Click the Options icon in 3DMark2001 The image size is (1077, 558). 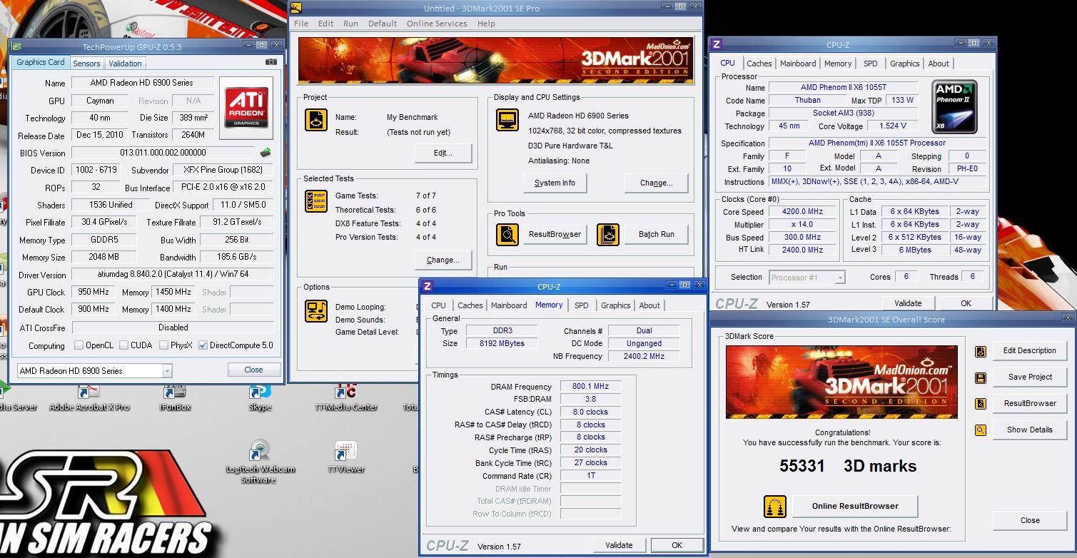tap(316, 311)
